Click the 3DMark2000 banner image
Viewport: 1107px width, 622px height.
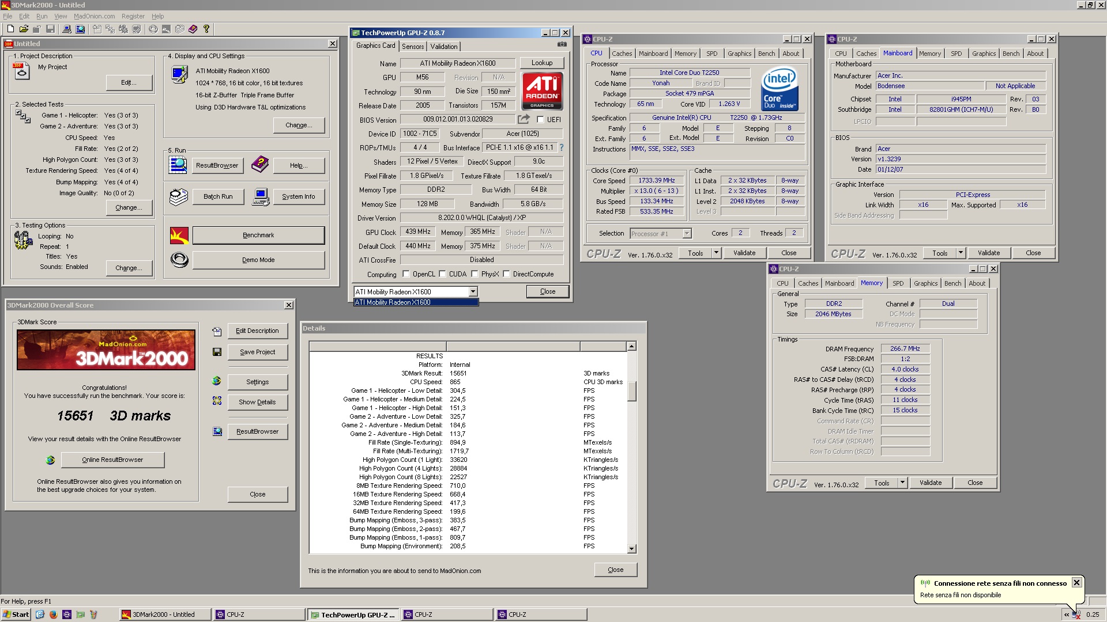tap(106, 350)
